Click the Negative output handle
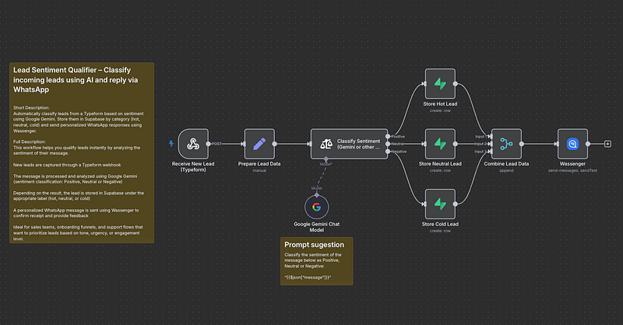The image size is (623, 325). 388,152
